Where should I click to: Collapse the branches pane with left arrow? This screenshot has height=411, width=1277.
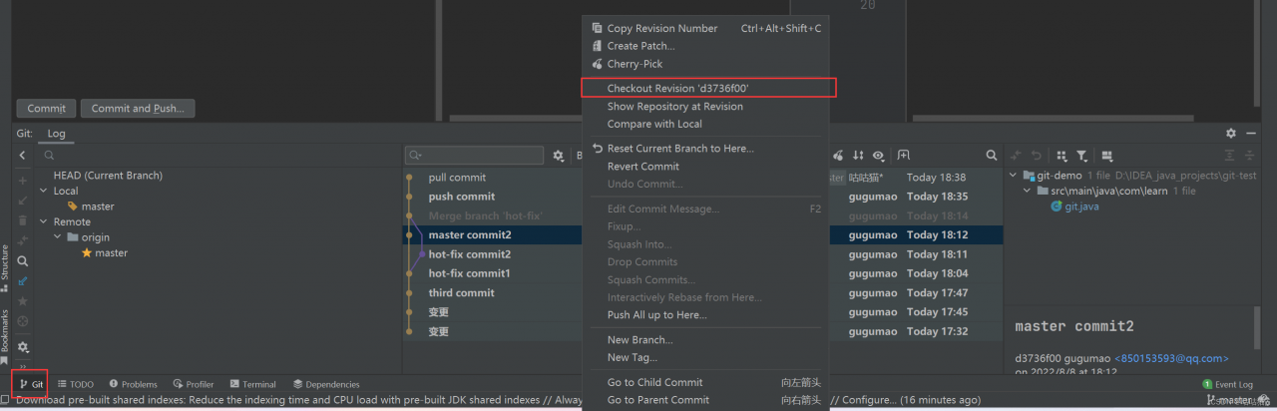[x=22, y=156]
